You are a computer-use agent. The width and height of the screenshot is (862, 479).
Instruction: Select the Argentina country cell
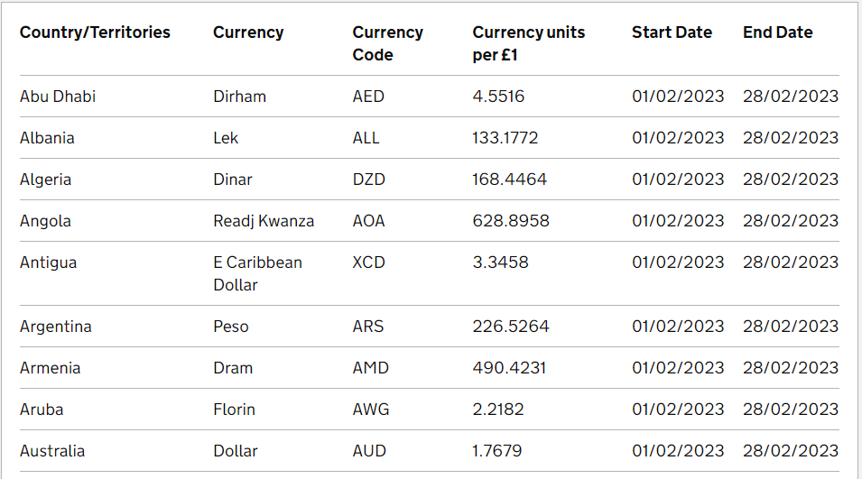(x=56, y=327)
